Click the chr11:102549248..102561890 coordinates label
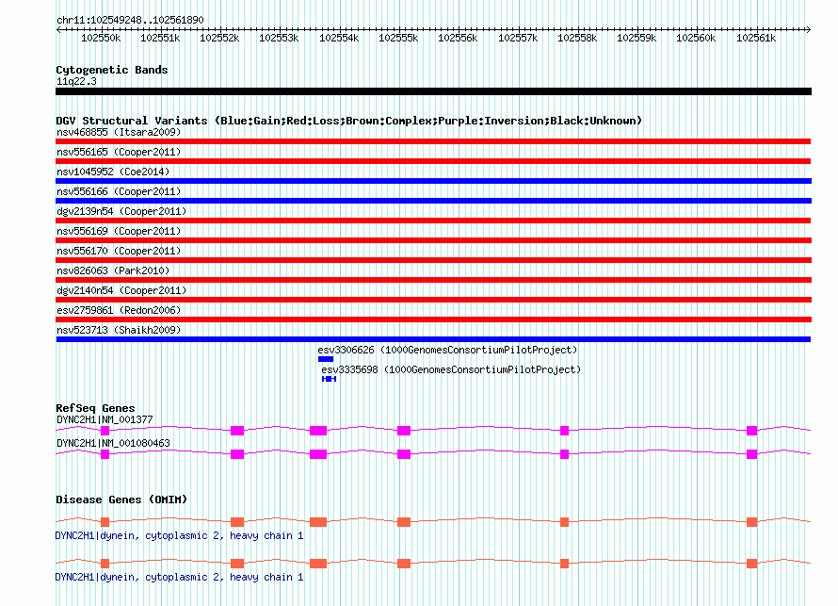838x606 pixels. coord(130,20)
